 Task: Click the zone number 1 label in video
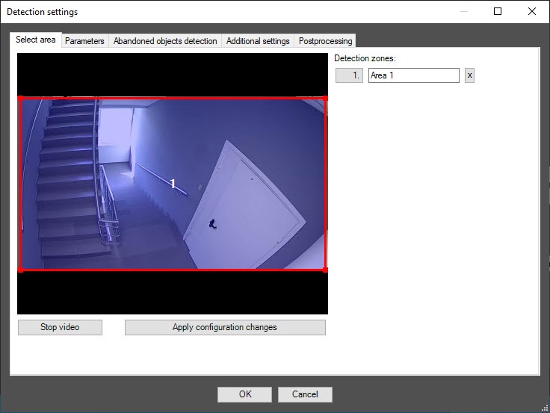(x=173, y=183)
